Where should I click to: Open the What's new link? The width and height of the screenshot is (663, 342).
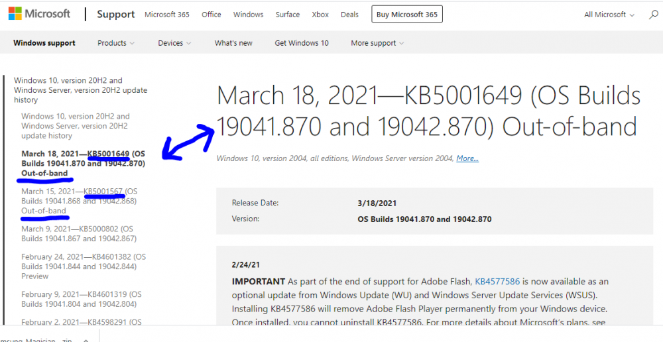(x=233, y=42)
